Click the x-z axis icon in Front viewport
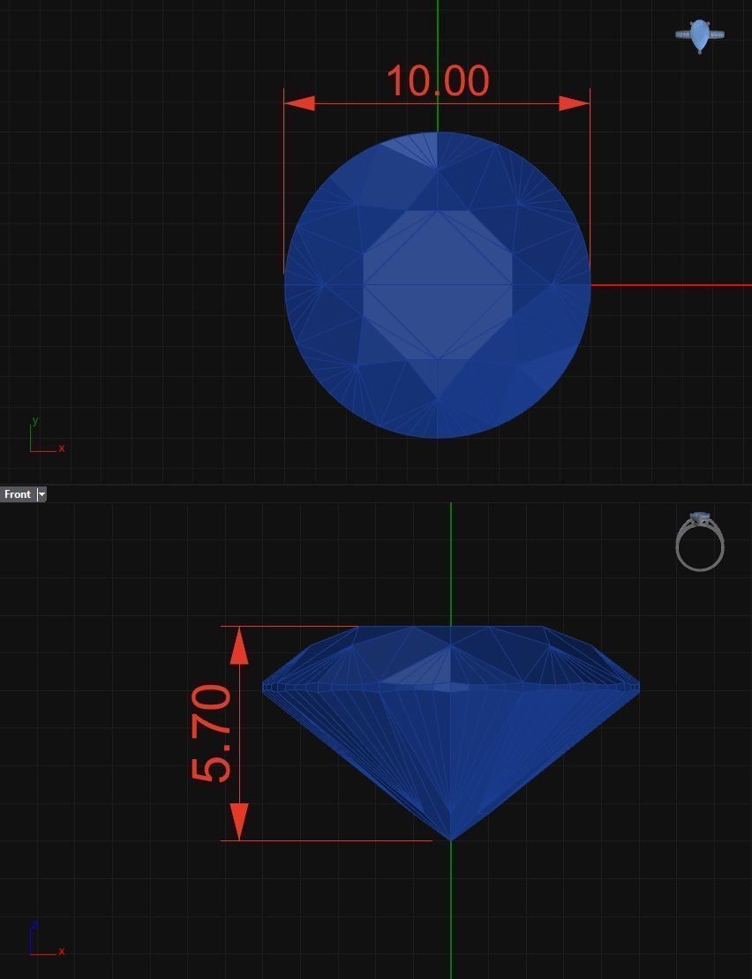Screen dimensions: 752x979 (47, 938)
